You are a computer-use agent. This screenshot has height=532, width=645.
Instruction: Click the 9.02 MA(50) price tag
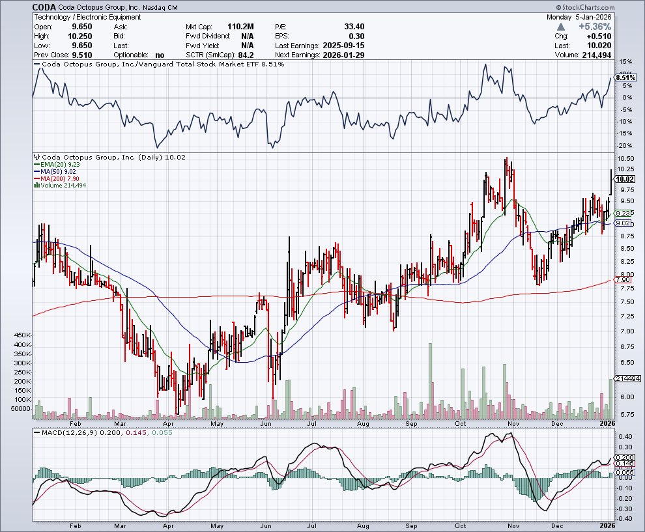[x=623, y=223]
